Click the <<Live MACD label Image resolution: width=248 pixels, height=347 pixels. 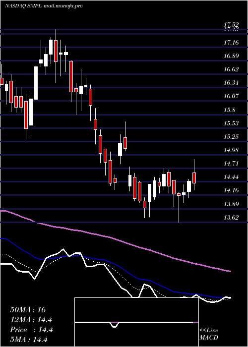coord(209,334)
